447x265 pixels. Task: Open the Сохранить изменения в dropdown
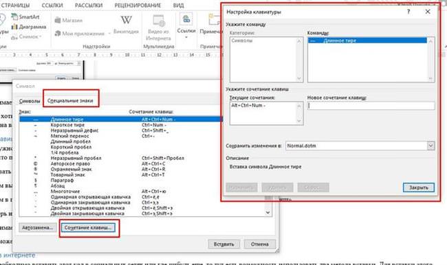pyautogui.click(x=430, y=146)
